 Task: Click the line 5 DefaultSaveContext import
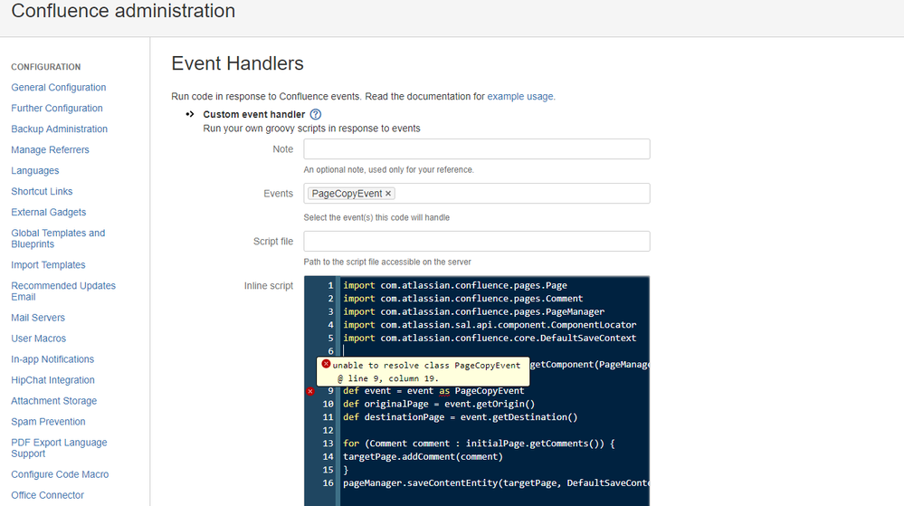(490, 339)
